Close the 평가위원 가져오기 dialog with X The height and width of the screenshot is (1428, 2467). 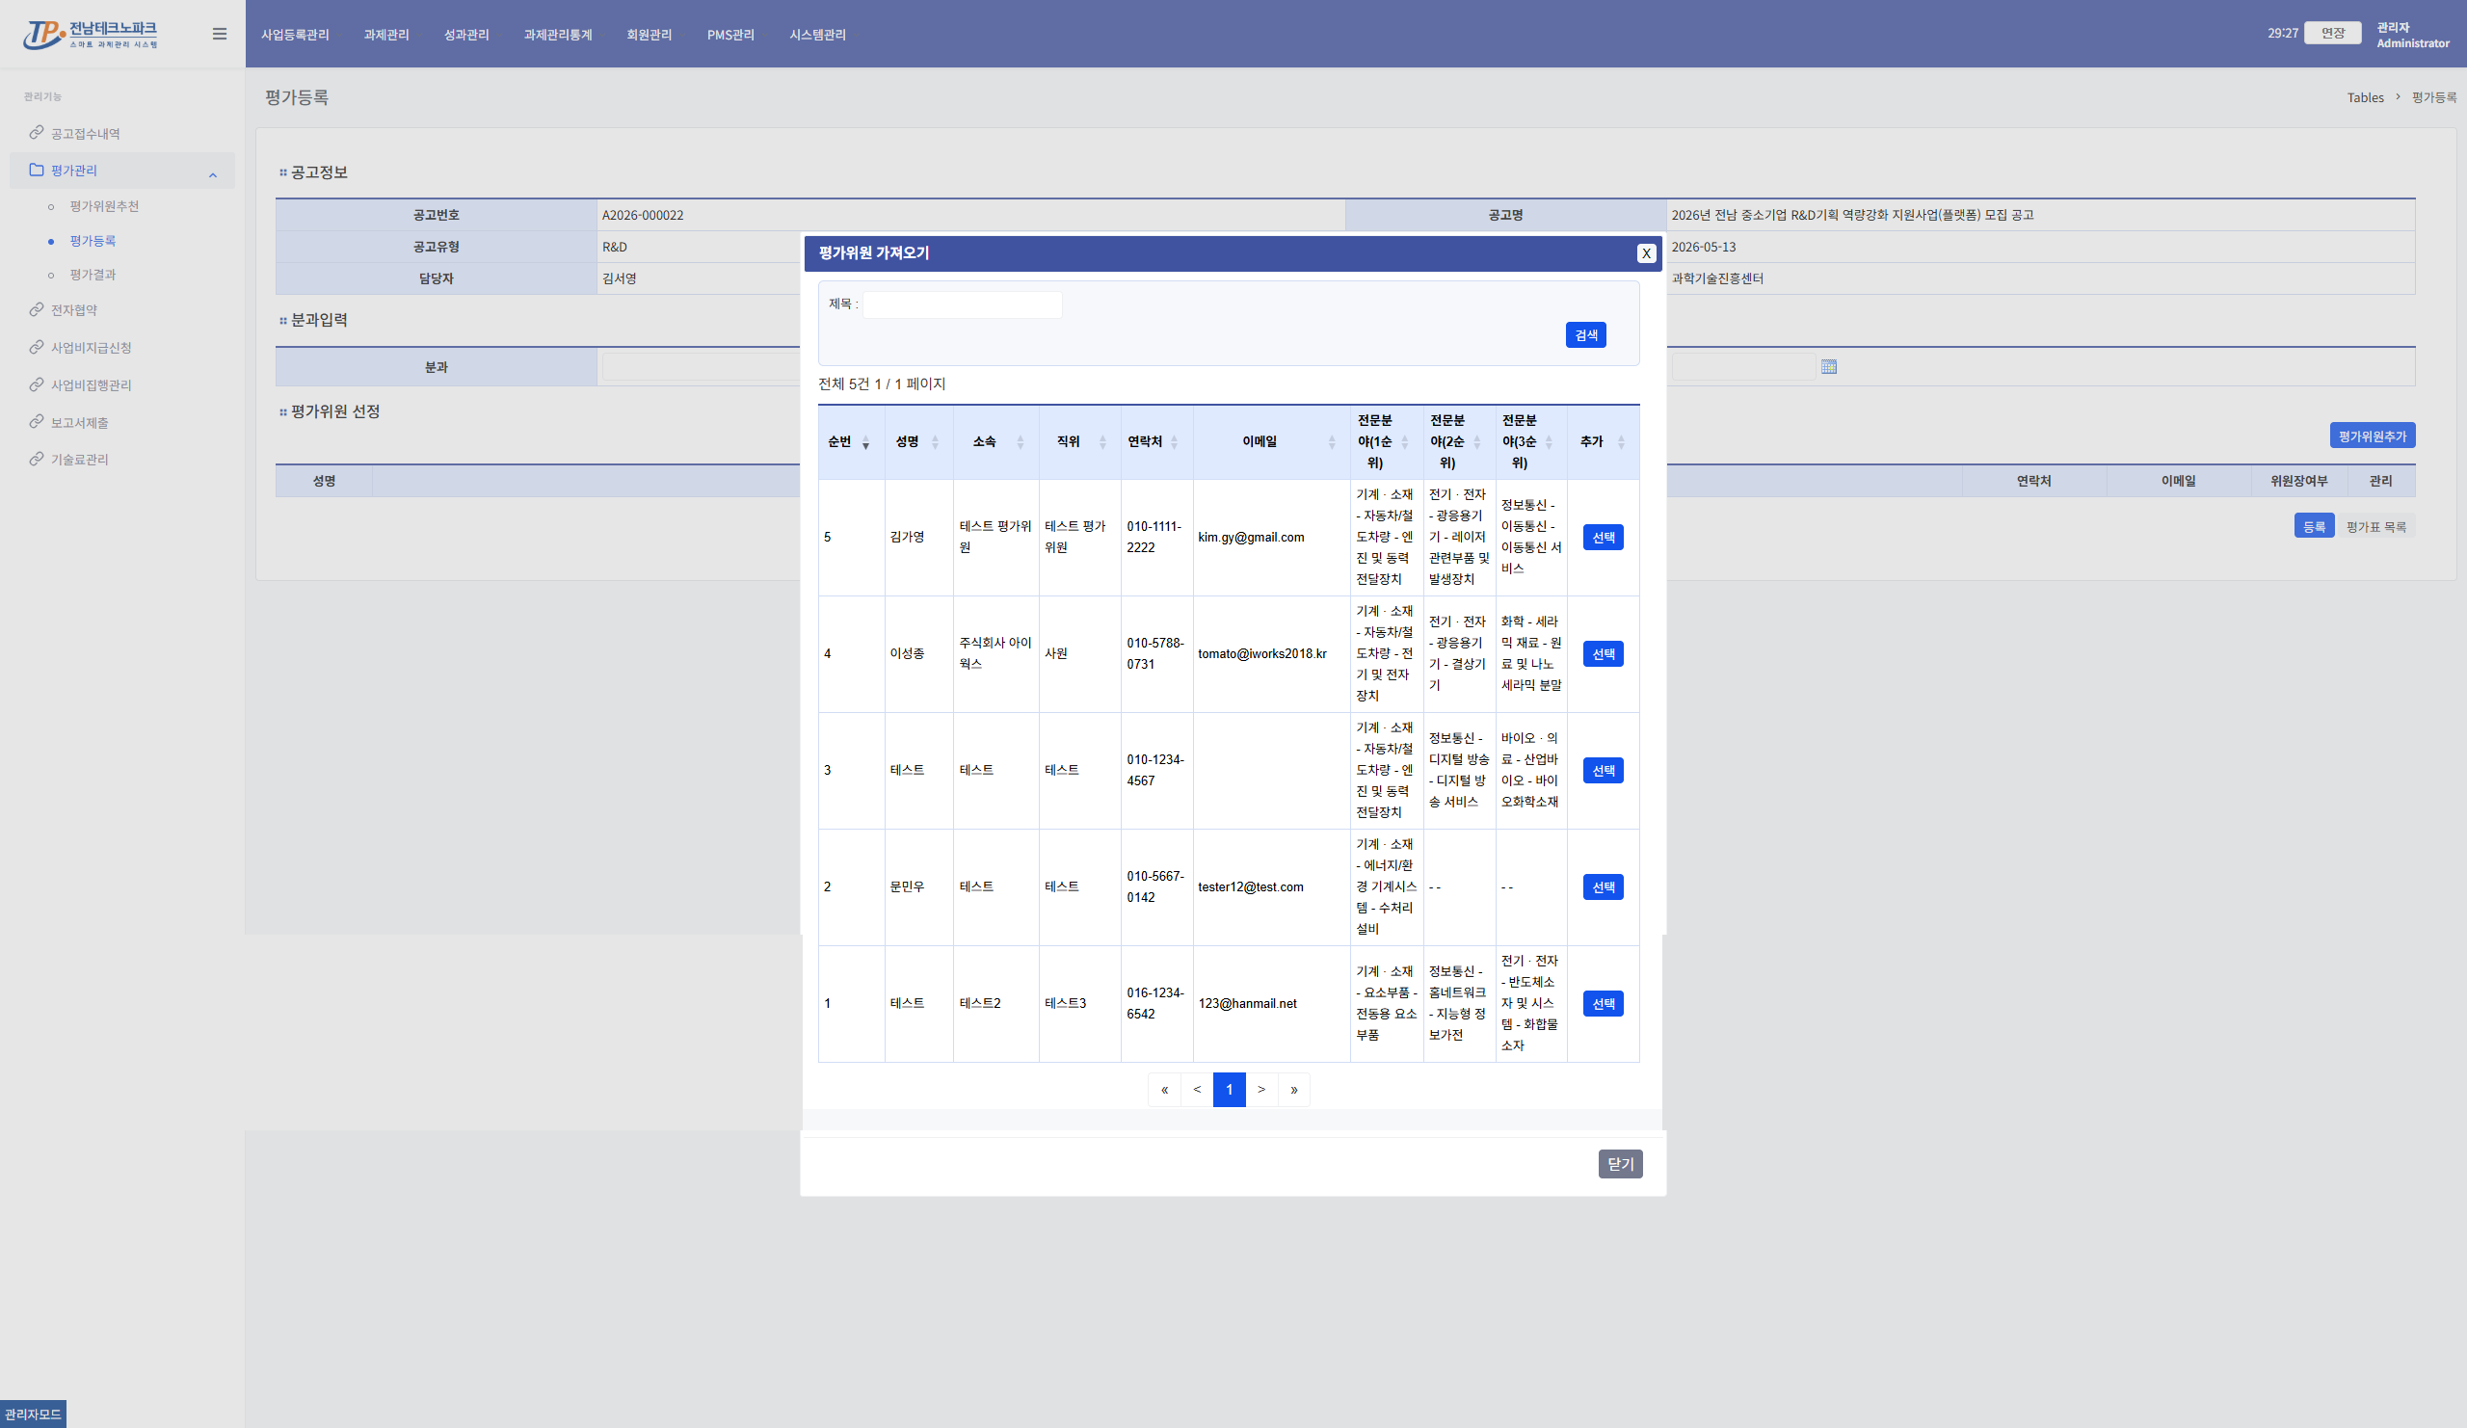(1647, 253)
